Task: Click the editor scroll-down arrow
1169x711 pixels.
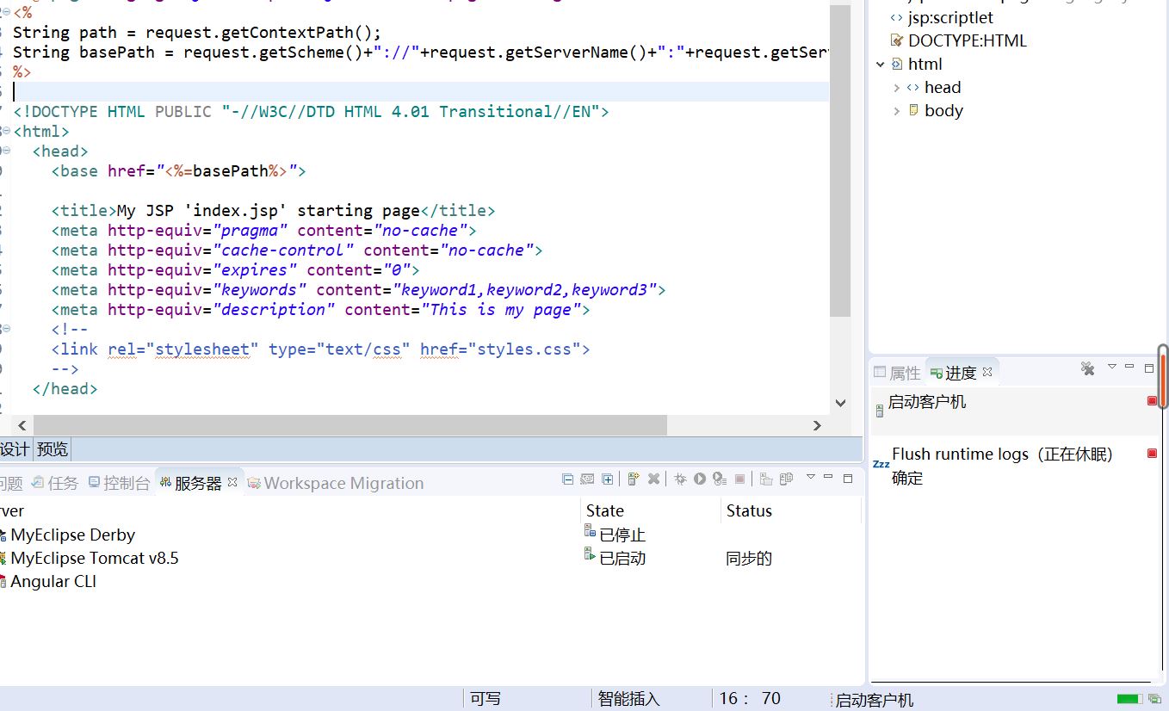Action: point(840,403)
